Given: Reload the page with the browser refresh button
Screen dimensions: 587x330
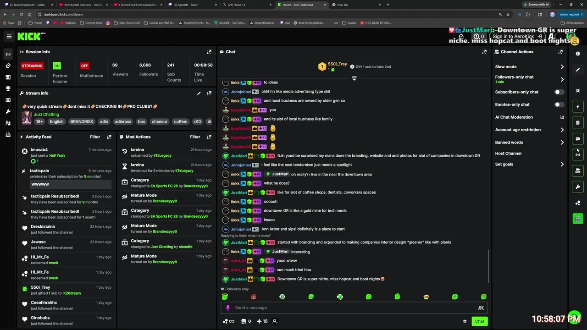Looking at the screenshot, I should tap(21, 14).
